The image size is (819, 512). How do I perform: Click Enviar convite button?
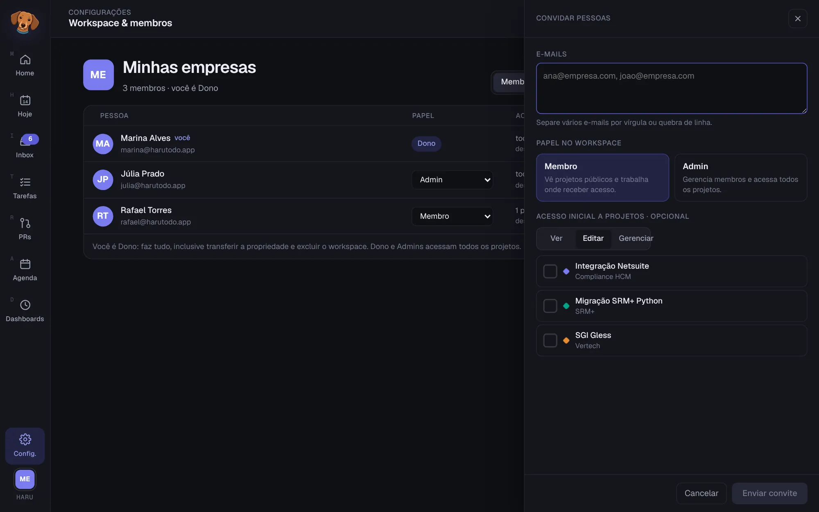pyautogui.click(x=769, y=493)
